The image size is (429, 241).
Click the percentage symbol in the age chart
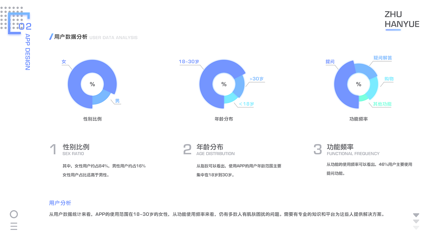pos(223,84)
